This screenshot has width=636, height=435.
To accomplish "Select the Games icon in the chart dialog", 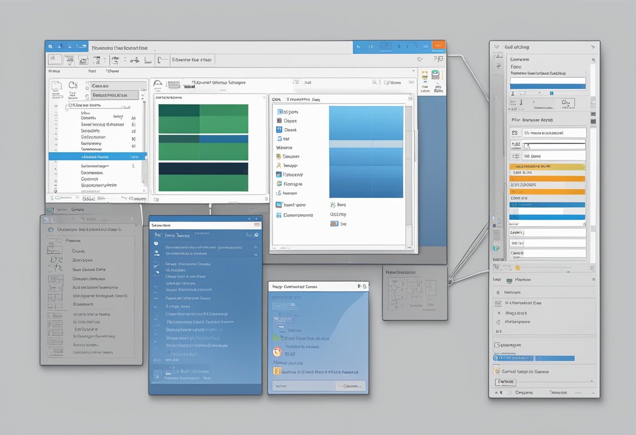I will click(x=278, y=120).
